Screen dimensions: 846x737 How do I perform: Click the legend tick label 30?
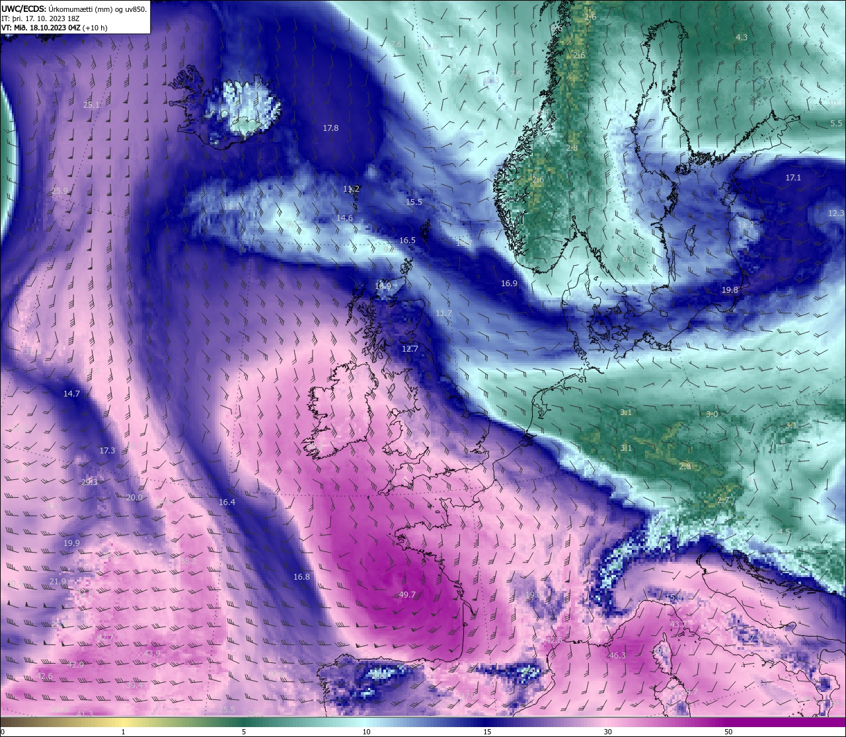click(x=607, y=732)
